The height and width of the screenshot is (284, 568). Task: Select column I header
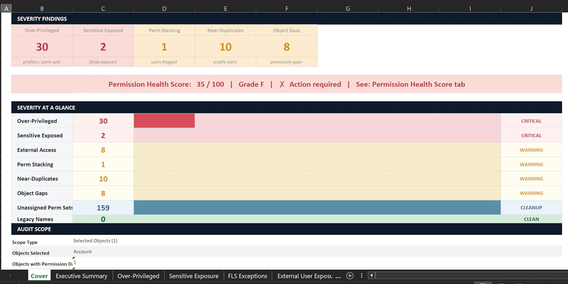(470, 9)
